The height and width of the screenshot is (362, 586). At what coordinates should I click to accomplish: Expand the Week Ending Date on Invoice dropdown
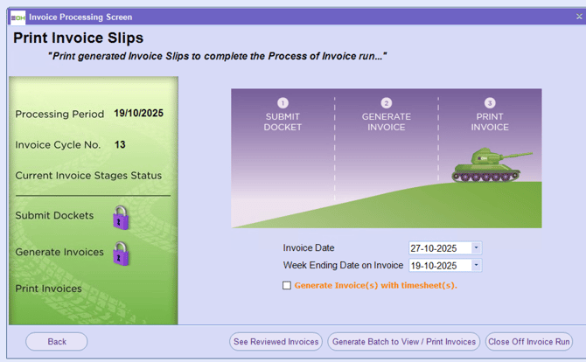tap(476, 266)
